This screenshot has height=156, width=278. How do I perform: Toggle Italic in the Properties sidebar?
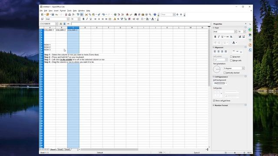(x=219, y=37)
